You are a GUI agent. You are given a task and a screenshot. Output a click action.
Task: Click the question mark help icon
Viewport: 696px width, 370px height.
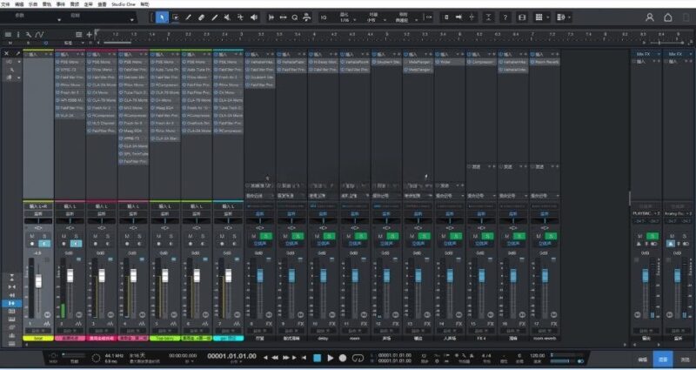point(505,17)
